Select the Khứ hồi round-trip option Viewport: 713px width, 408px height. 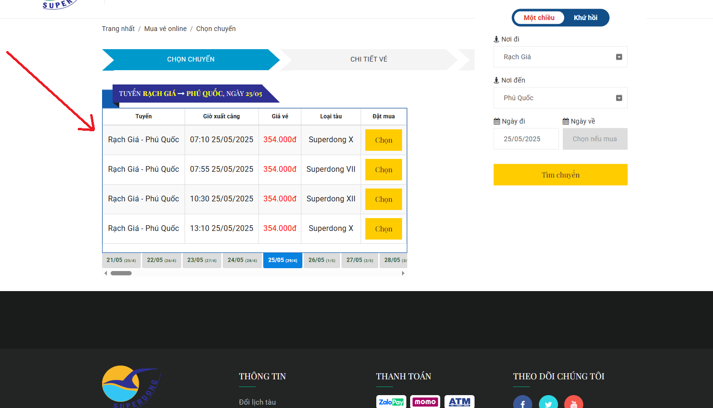[586, 18]
